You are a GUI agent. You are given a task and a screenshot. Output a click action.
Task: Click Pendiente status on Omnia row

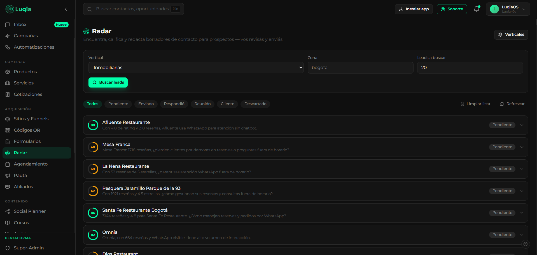(x=502, y=235)
